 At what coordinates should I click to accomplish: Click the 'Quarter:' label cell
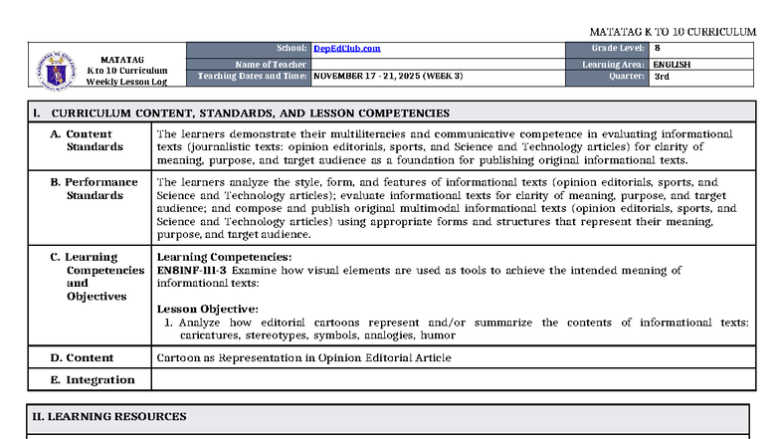607,78
